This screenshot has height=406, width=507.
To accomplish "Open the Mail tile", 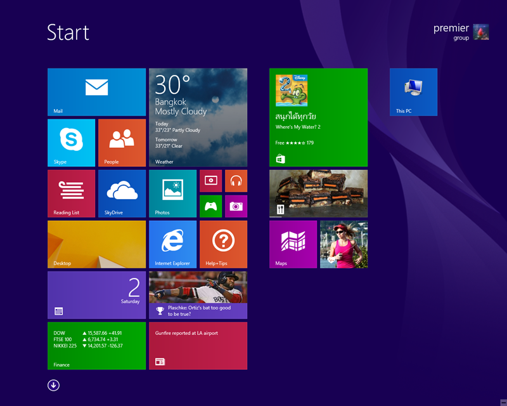I will coord(96,92).
